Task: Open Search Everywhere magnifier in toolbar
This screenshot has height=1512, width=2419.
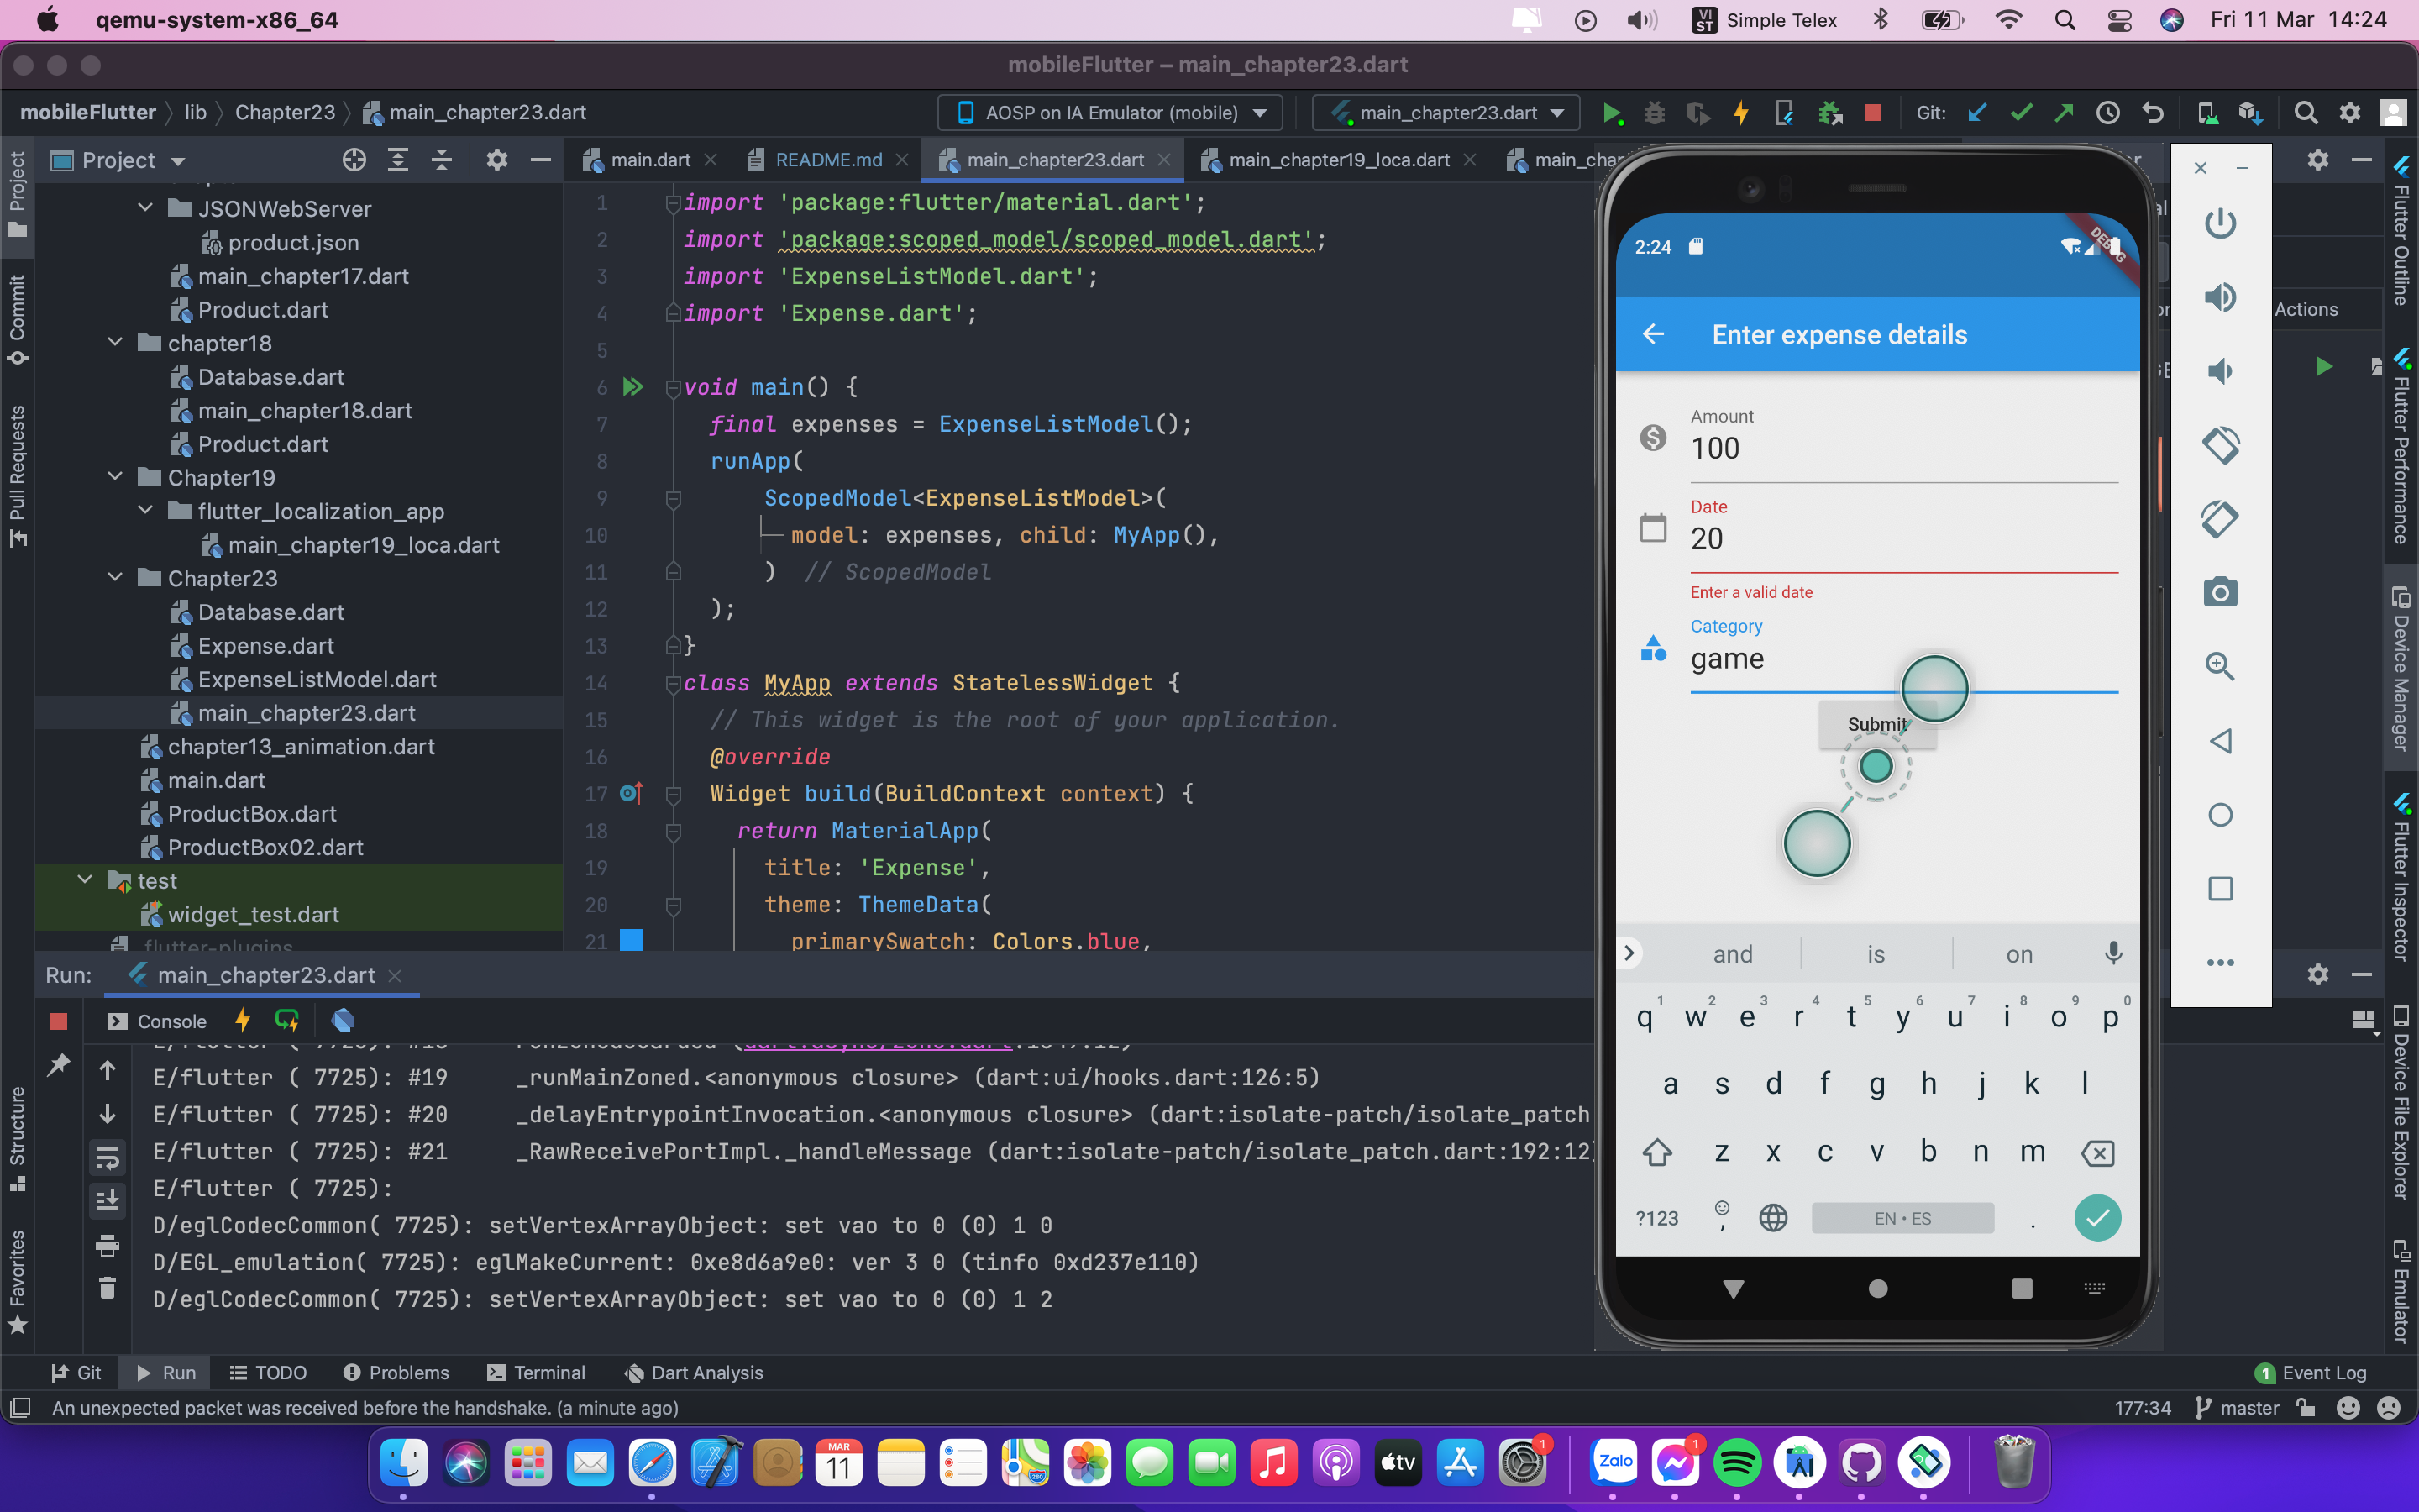Action: 2306,113
